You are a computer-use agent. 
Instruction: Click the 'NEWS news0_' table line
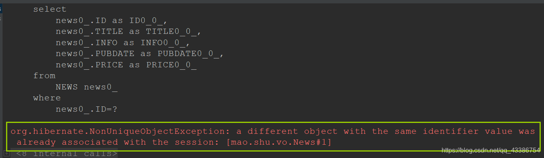coord(87,87)
